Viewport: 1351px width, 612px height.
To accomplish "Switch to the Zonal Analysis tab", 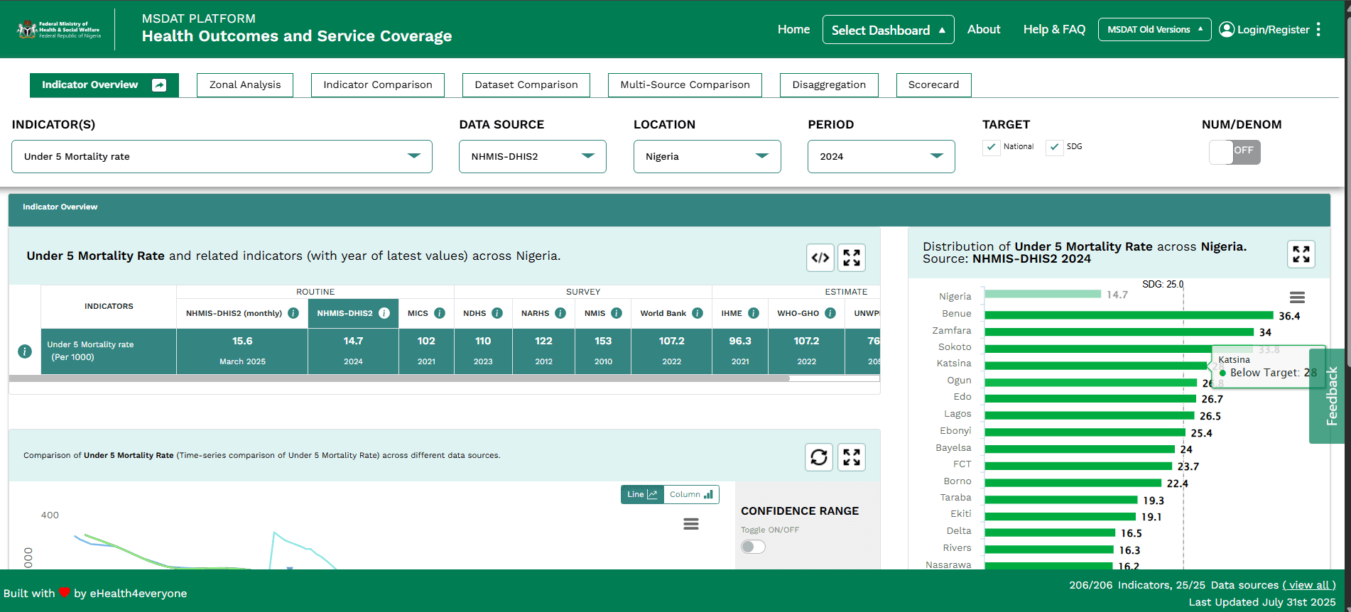I will (245, 84).
